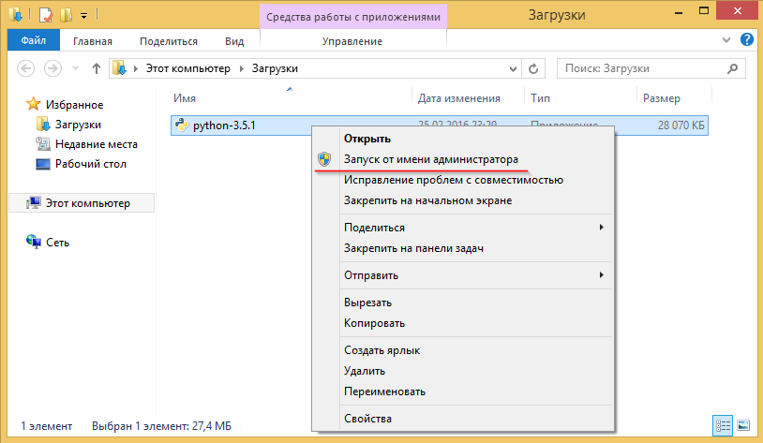Select Этот компьютер in the address path
763x443 pixels.
click(187, 68)
